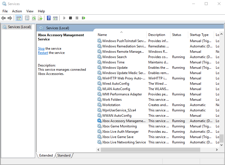Viewport: 225px width, 165px height.
Task: Refresh the services list
Action: (x=33, y=18)
